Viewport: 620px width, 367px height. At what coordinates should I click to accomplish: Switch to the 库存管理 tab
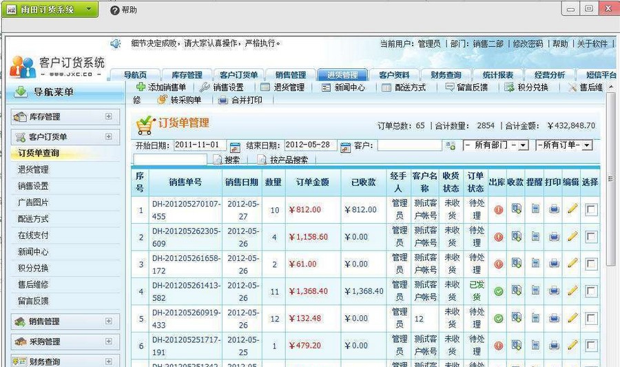click(187, 74)
